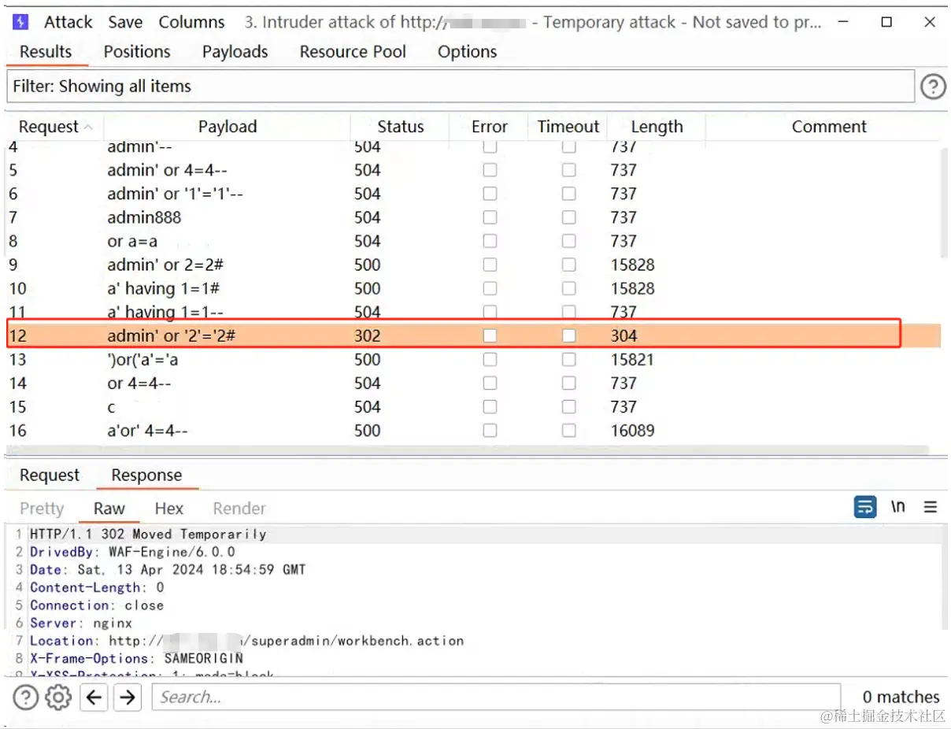Image resolution: width=951 pixels, height=729 pixels.
Task: Select row with payload a'or' 4=4--
Action: [472, 431]
